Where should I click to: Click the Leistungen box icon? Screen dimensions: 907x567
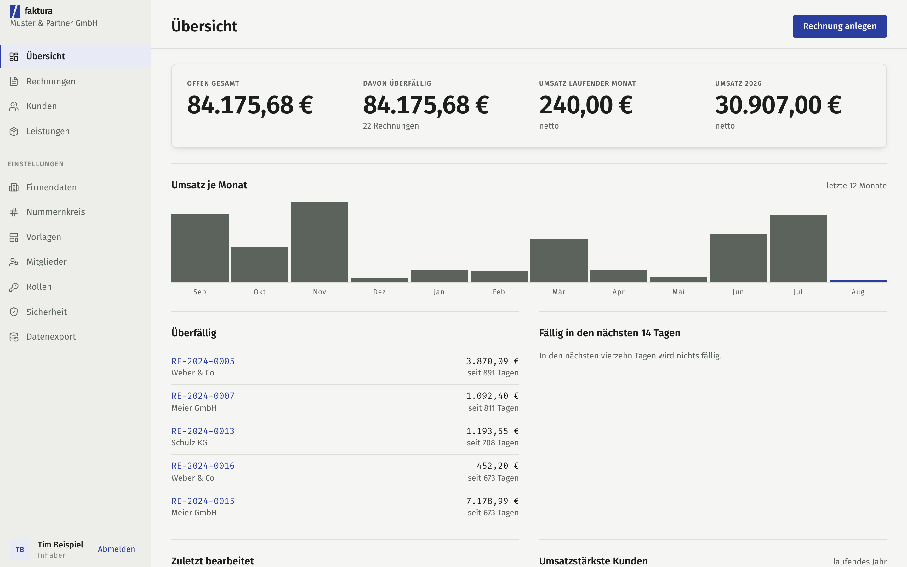coord(14,132)
